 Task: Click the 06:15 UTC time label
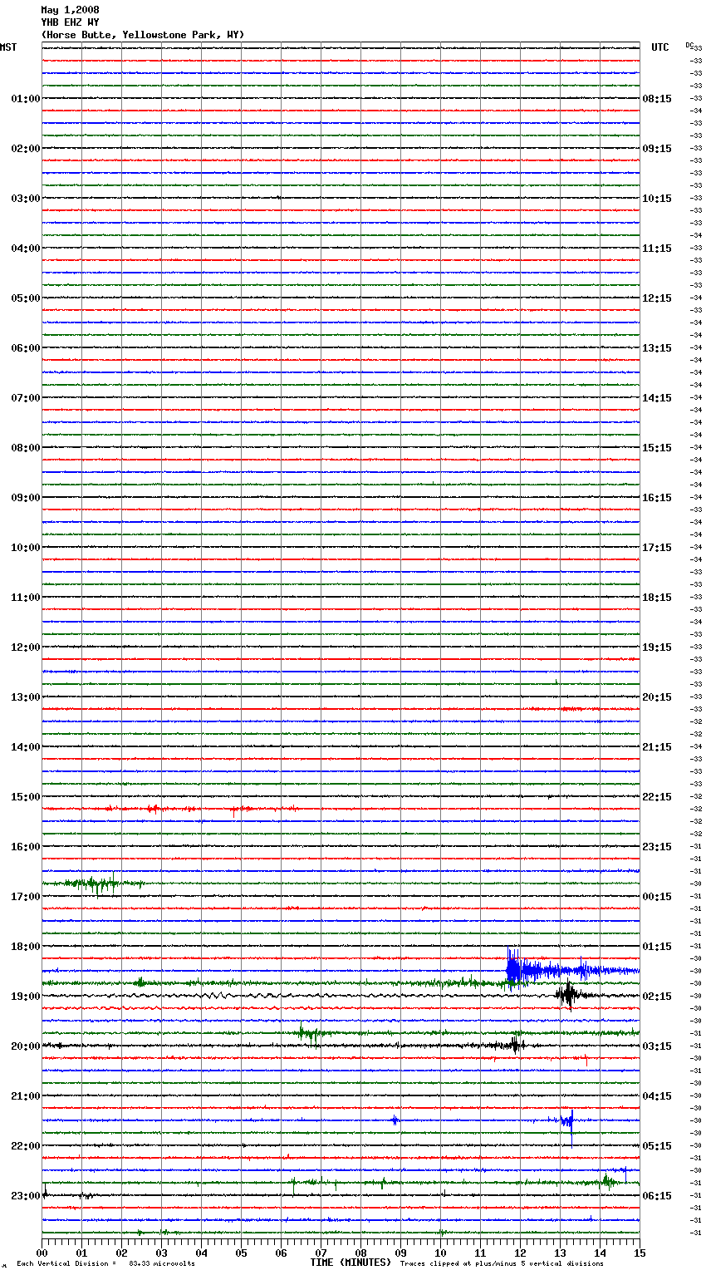point(657,1196)
